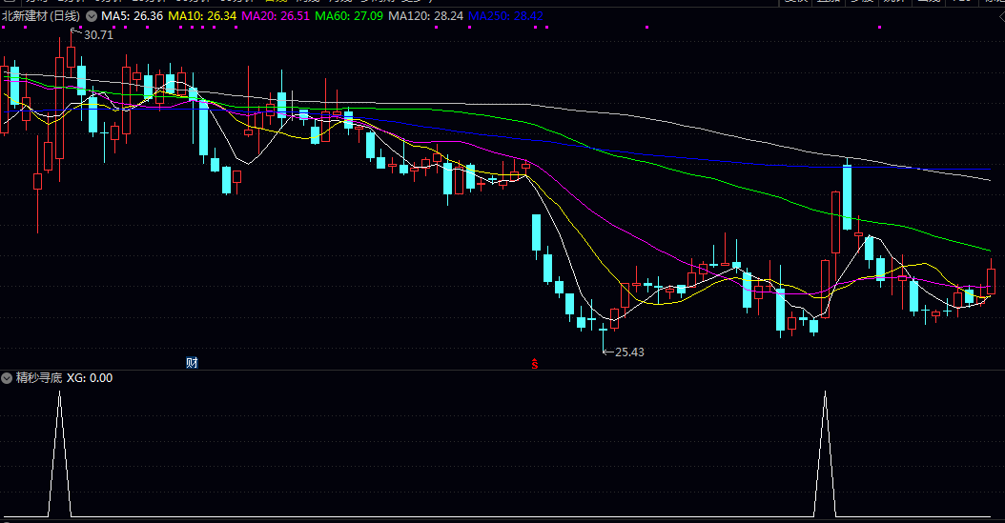This screenshot has width=1005, height=523.
Task: Click the 30.71 high price label
Action: [x=99, y=35]
